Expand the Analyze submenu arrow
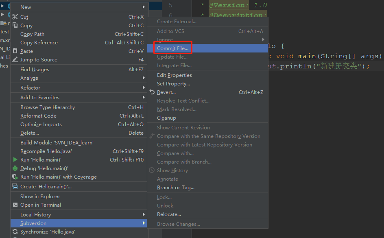The image size is (384, 238). [x=144, y=78]
